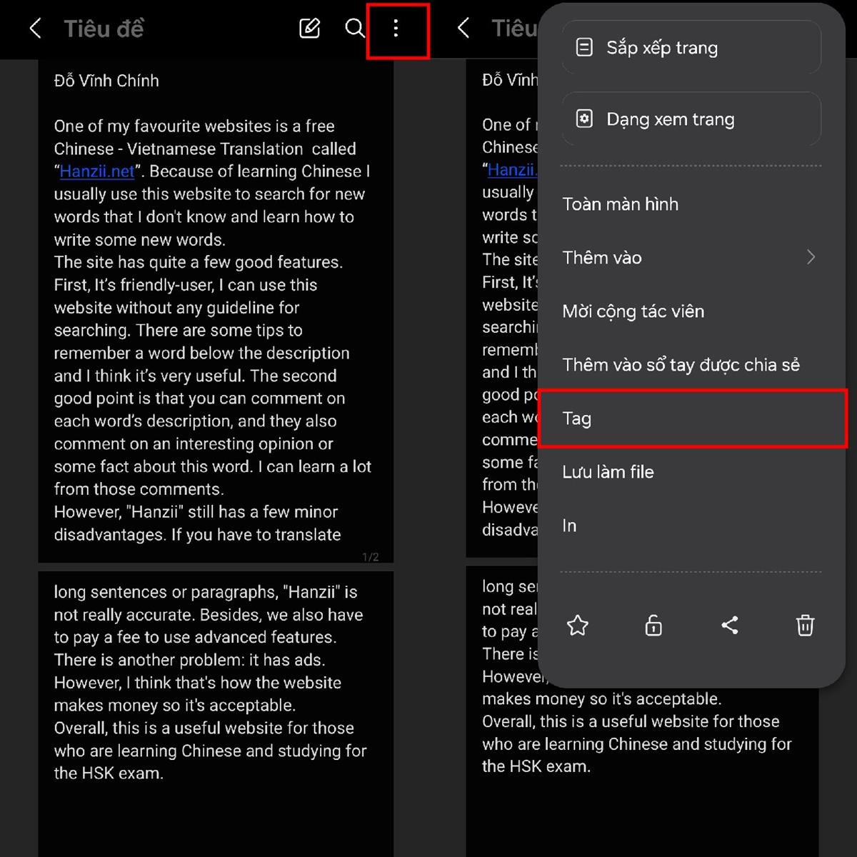This screenshot has width=857, height=857.
Task: Go back using right panel arrow
Action: tap(463, 29)
